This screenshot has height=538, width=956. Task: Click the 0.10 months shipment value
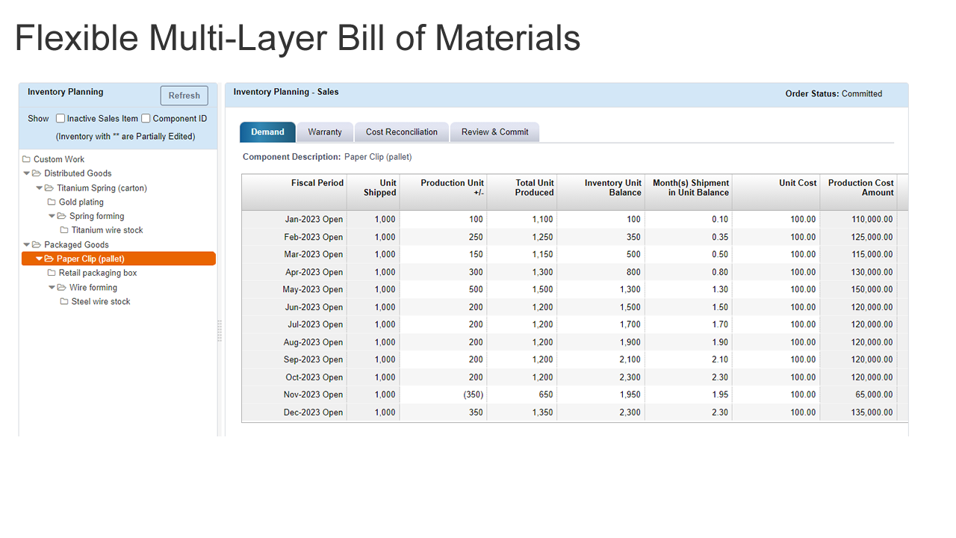click(721, 220)
